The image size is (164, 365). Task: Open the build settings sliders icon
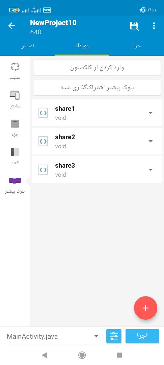114,336
